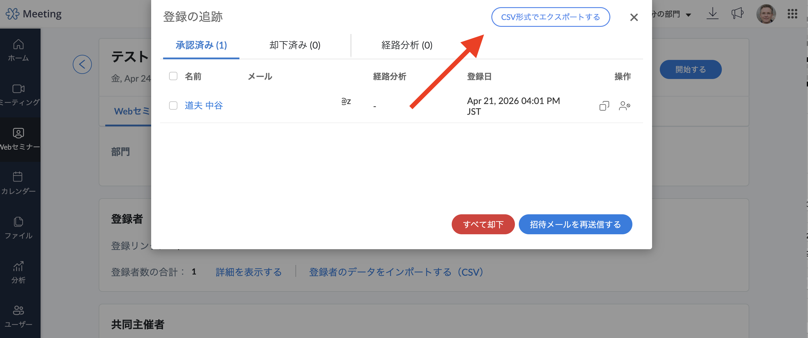Open the 道夫 中谷 registrant name link
Image resolution: width=808 pixels, height=338 pixels.
tap(204, 106)
